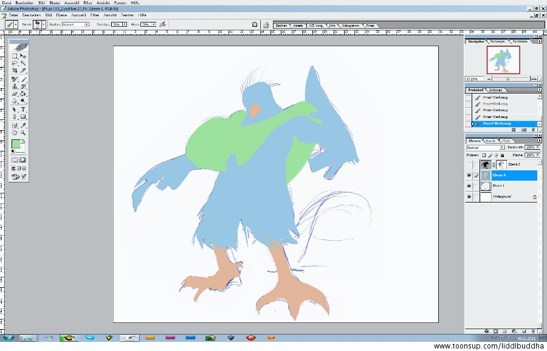The height and width of the screenshot is (351, 547).
Task: Switch to the Aktionen tab
Action: pyautogui.click(x=495, y=90)
